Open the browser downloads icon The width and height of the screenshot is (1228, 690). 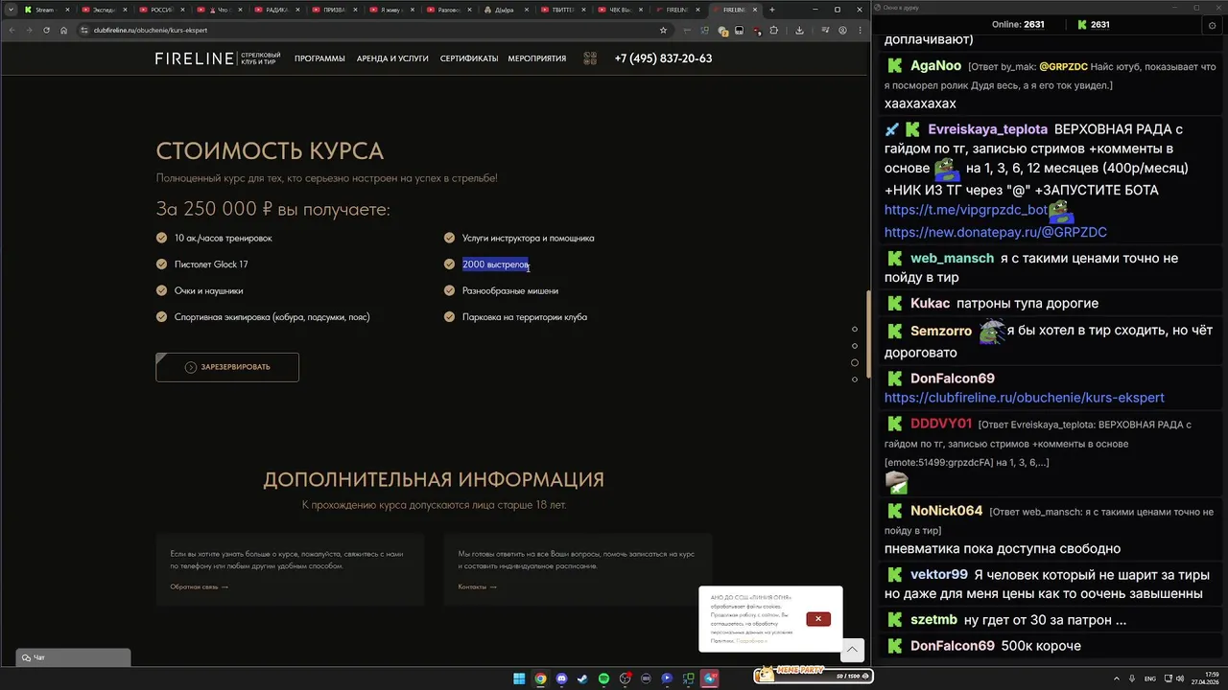click(799, 30)
